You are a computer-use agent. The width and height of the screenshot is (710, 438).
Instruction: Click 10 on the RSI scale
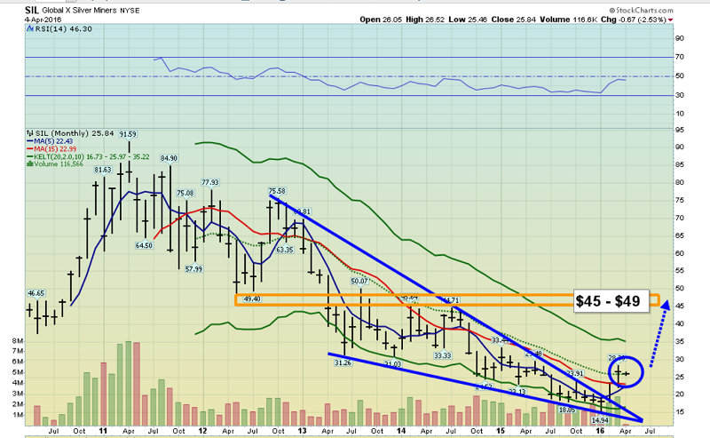[x=680, y=114]
